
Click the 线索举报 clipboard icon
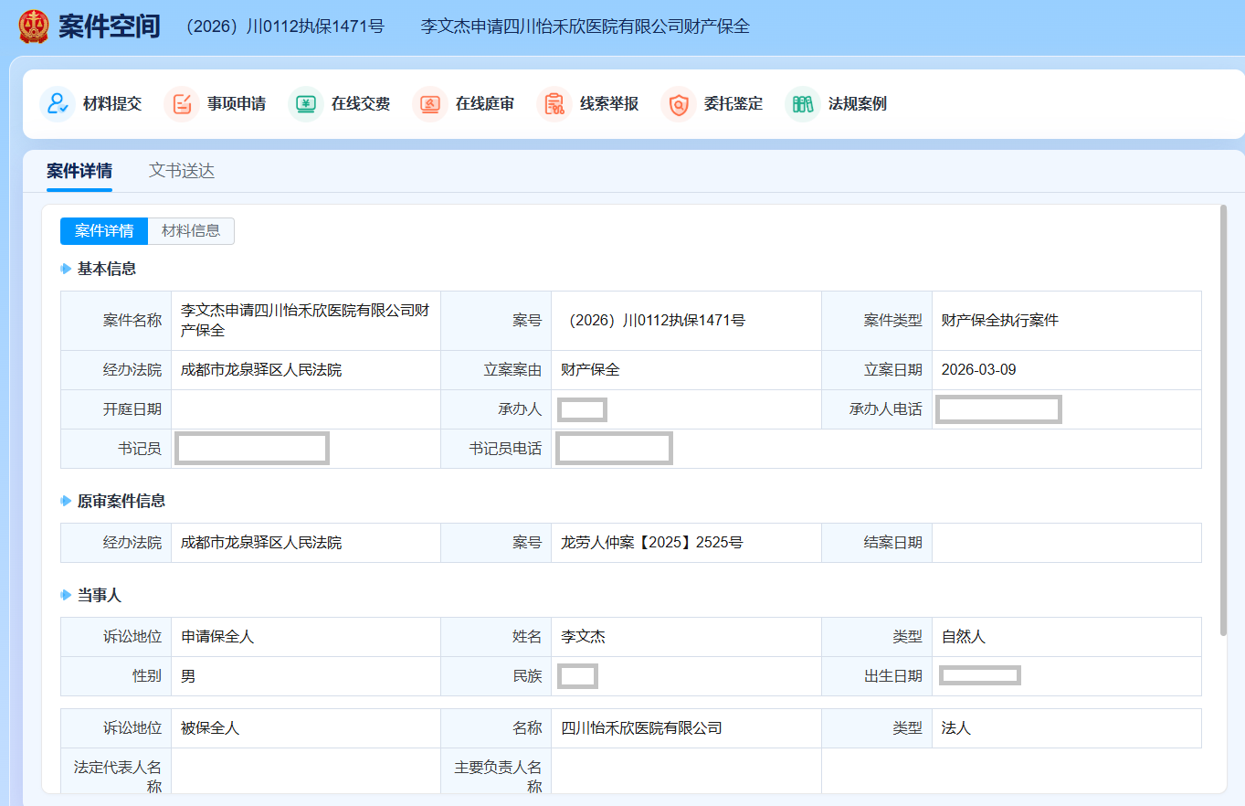point(554,104)
